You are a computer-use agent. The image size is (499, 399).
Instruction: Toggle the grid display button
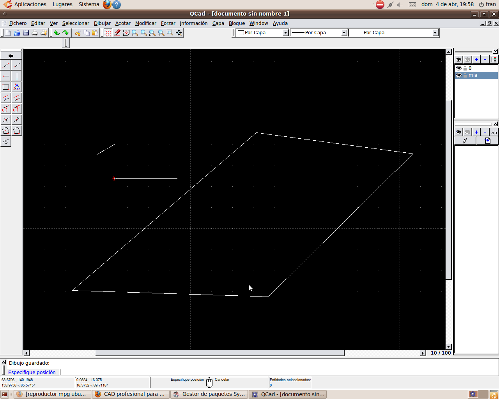[108, 33]
